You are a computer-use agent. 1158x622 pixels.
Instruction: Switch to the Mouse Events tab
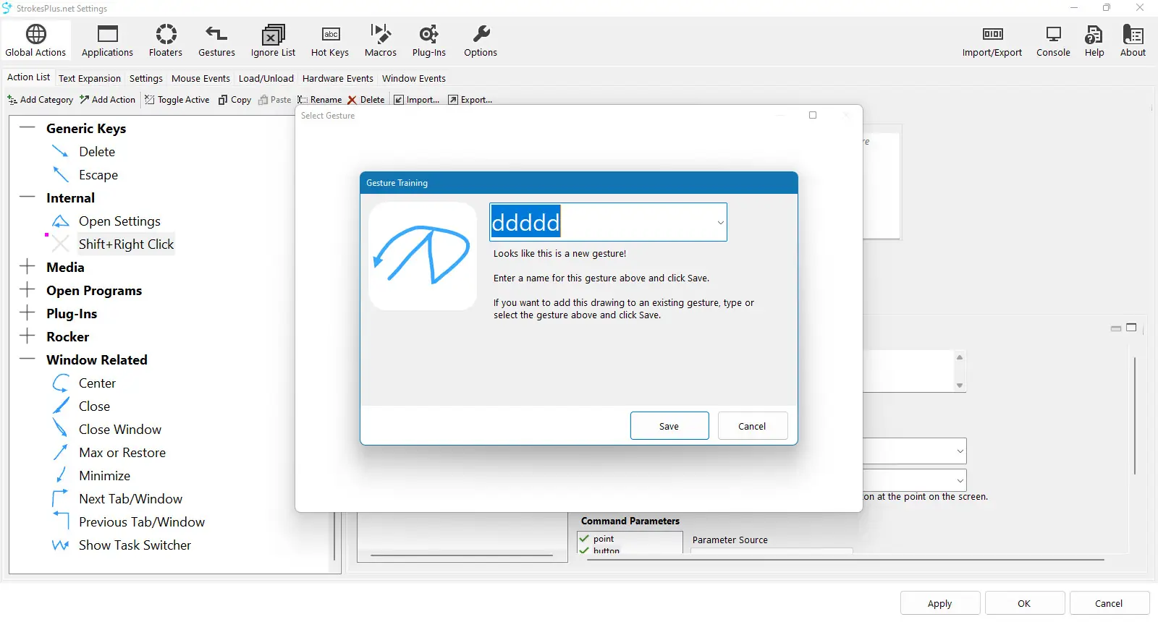(200, 78)
